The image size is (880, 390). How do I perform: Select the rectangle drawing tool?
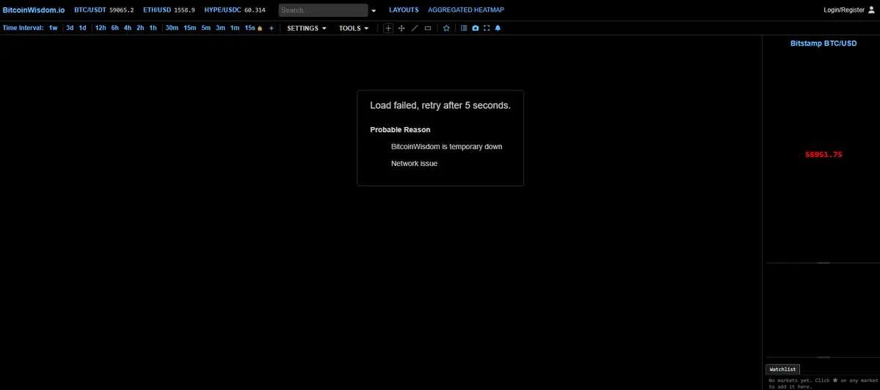pos(428,28)
